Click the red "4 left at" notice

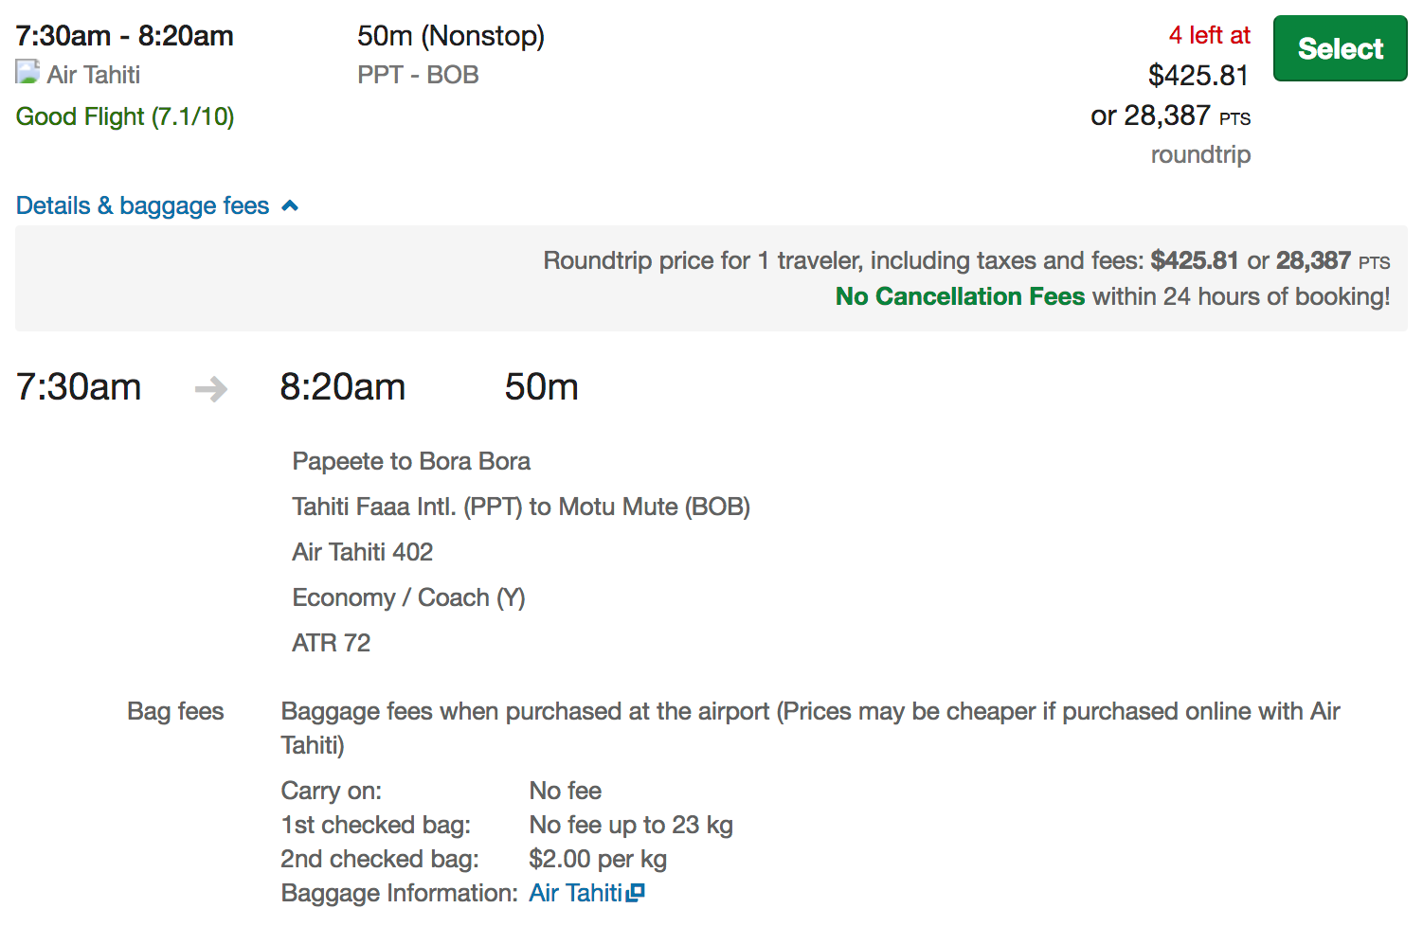point(1209,35)
